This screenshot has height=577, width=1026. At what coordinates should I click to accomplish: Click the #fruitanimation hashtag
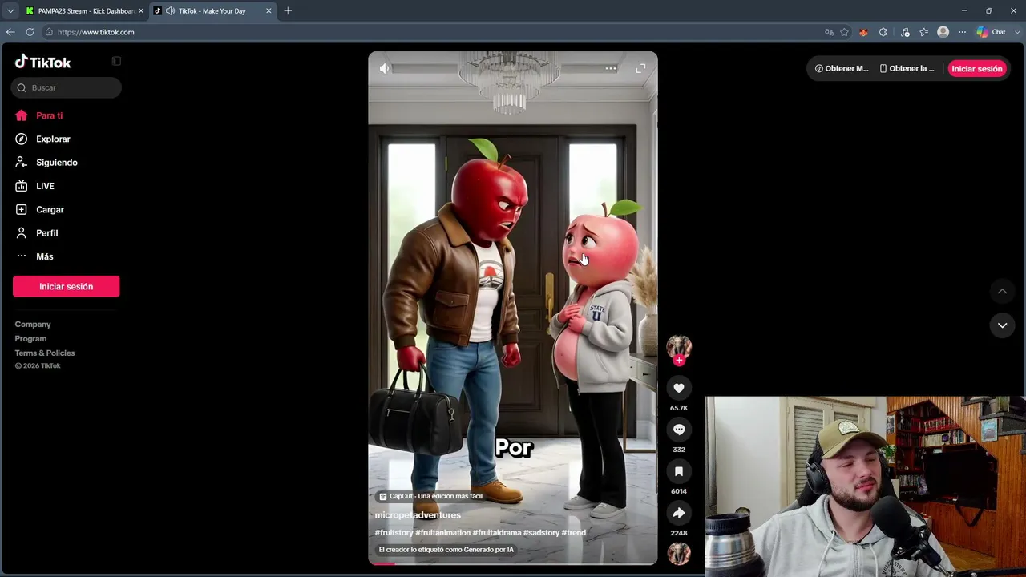pyautogui.click(x=442, y=533)
